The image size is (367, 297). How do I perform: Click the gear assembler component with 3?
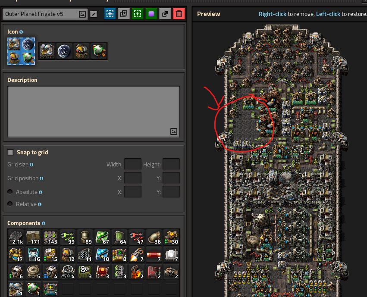pyautogui.click(x=85, y=272)
